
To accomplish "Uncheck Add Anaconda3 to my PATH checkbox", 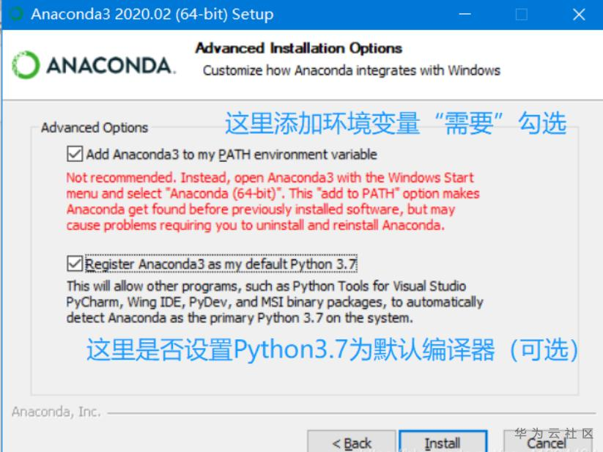I will coord(75,154).
